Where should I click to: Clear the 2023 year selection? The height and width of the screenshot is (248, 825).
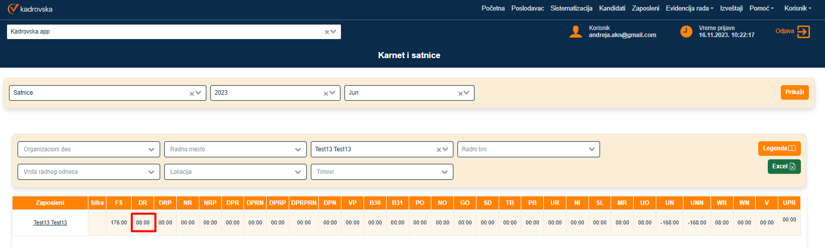tap(326, 93)
